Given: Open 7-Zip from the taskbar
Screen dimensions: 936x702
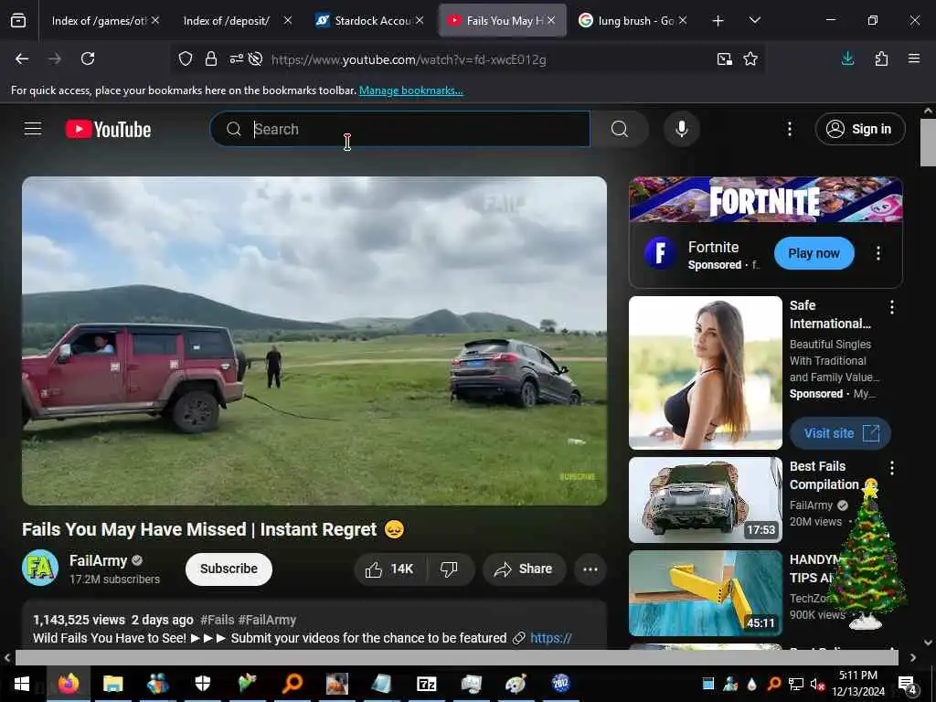Looking at the screenshot, I should click(426, 684).
